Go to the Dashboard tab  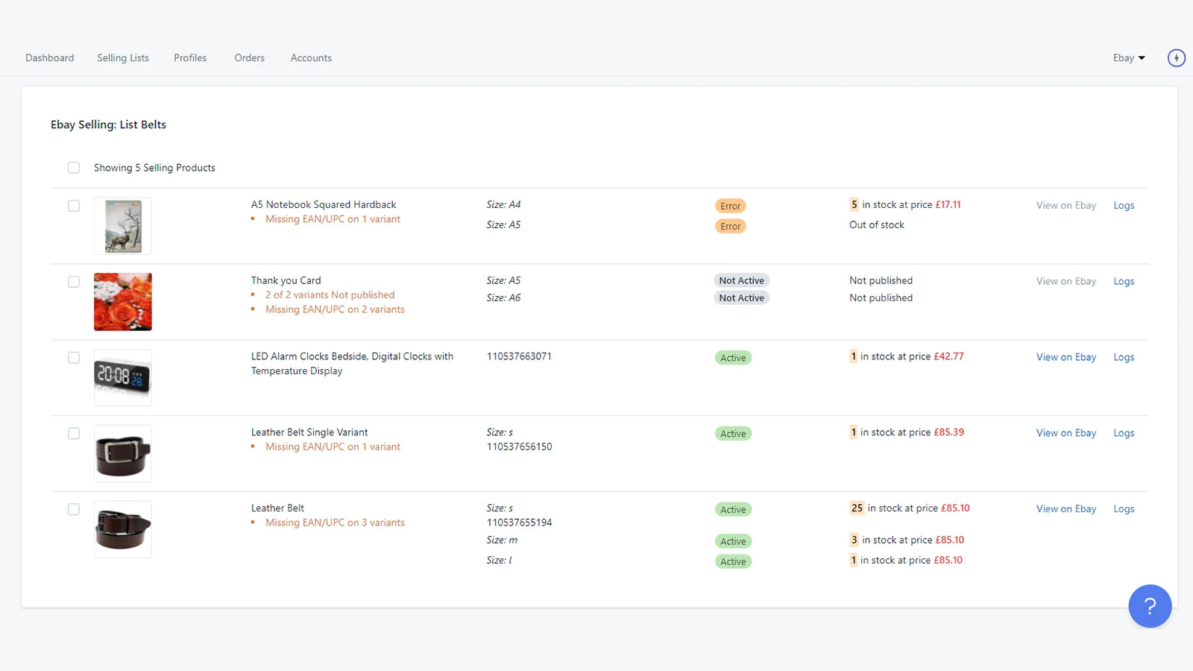50,58
